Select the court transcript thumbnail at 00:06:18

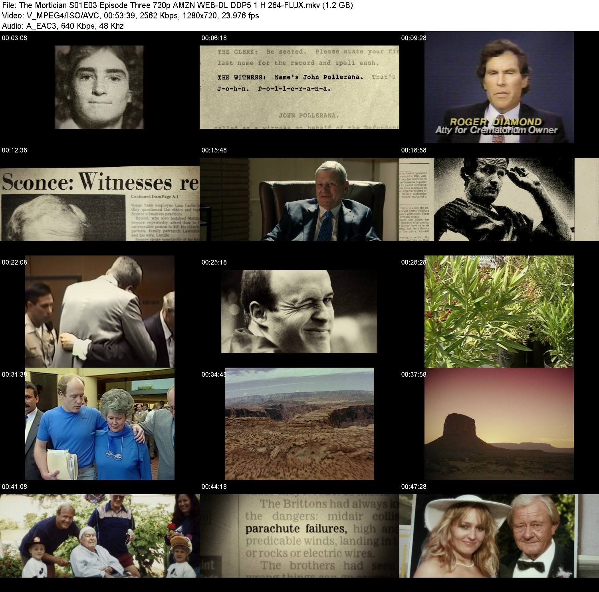point(299,87)
